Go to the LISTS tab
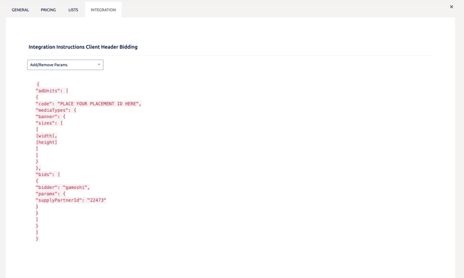Screen dimensions: 464x278 point(73,9)
